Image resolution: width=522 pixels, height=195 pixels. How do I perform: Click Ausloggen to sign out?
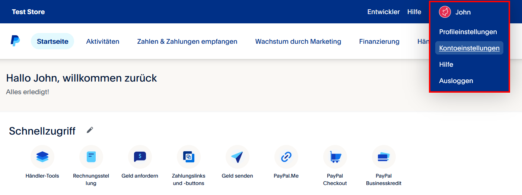tap(456, 81)
